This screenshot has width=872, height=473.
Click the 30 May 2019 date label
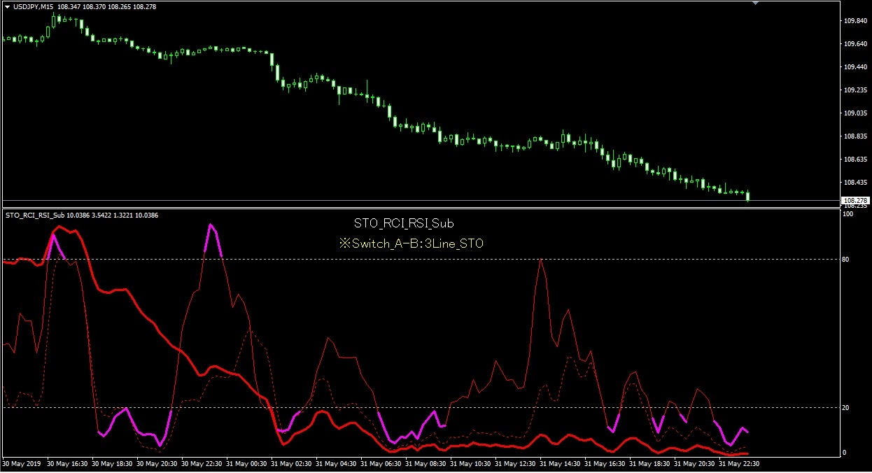[x=24, y=464]
